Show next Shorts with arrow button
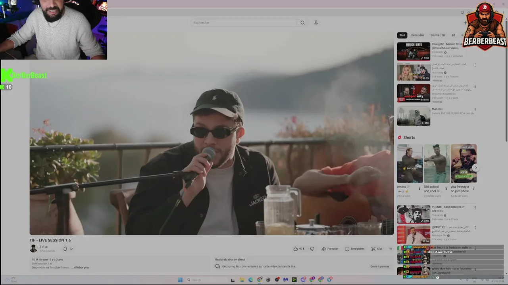The height and width of the screenshot is (285, 508). point(475,168)
